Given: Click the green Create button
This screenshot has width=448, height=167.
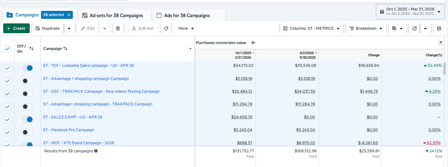Looking at the screenshot, I should (16, 29).
